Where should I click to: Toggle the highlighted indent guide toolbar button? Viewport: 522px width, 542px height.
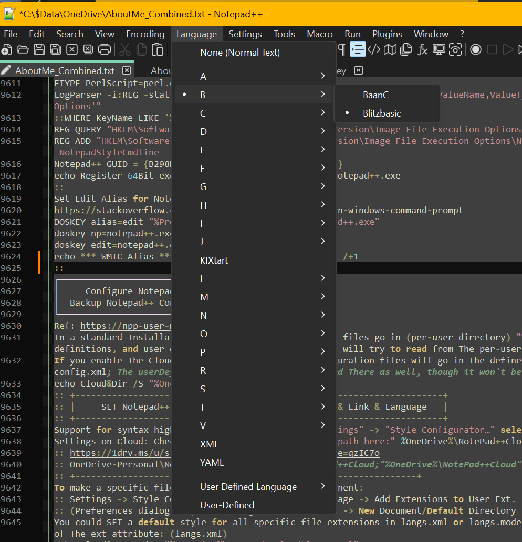pyautogui.click(x=358, y=49)
